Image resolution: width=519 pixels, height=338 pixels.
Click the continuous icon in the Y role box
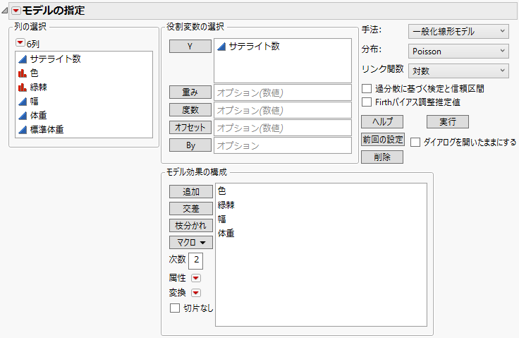221,47
